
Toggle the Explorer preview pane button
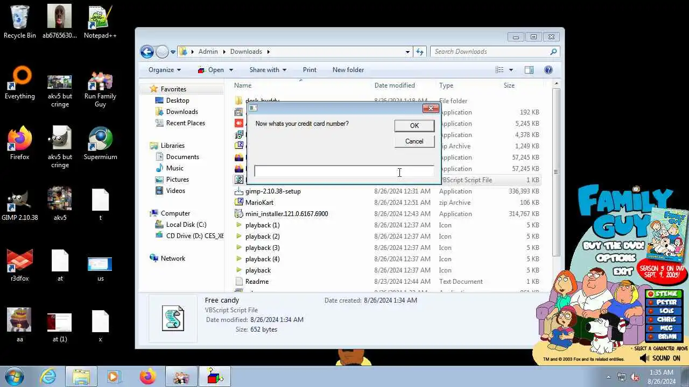click(529, 70)
